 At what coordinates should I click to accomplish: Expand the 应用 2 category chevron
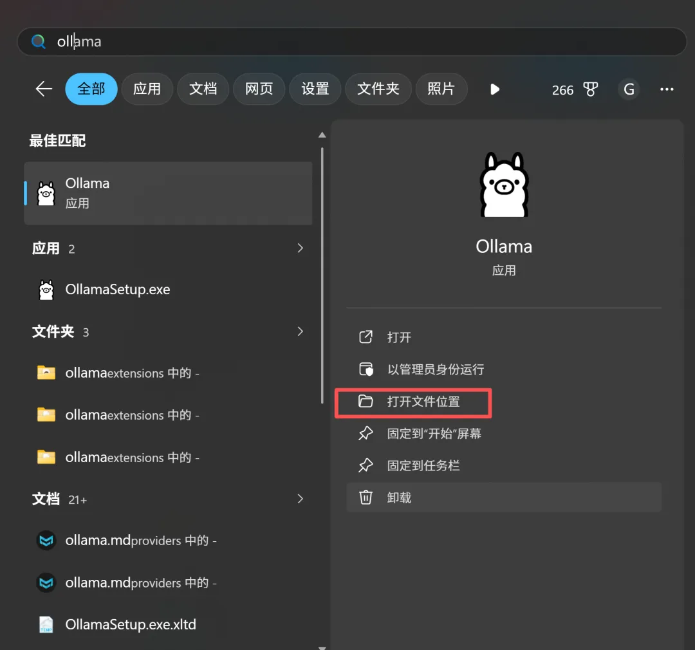click(301, 248)
